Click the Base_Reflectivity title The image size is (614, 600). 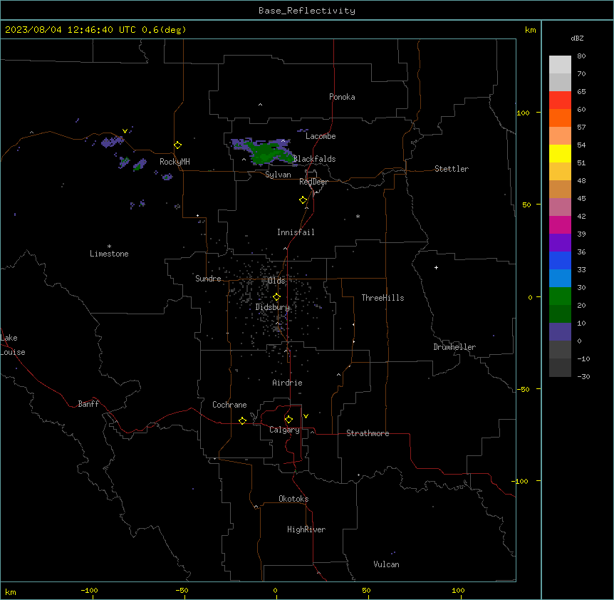[x=307, y=11]
